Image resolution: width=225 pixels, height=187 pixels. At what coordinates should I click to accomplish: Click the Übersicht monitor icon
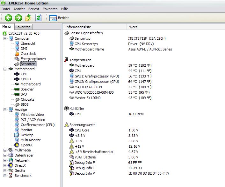point(17,43)
